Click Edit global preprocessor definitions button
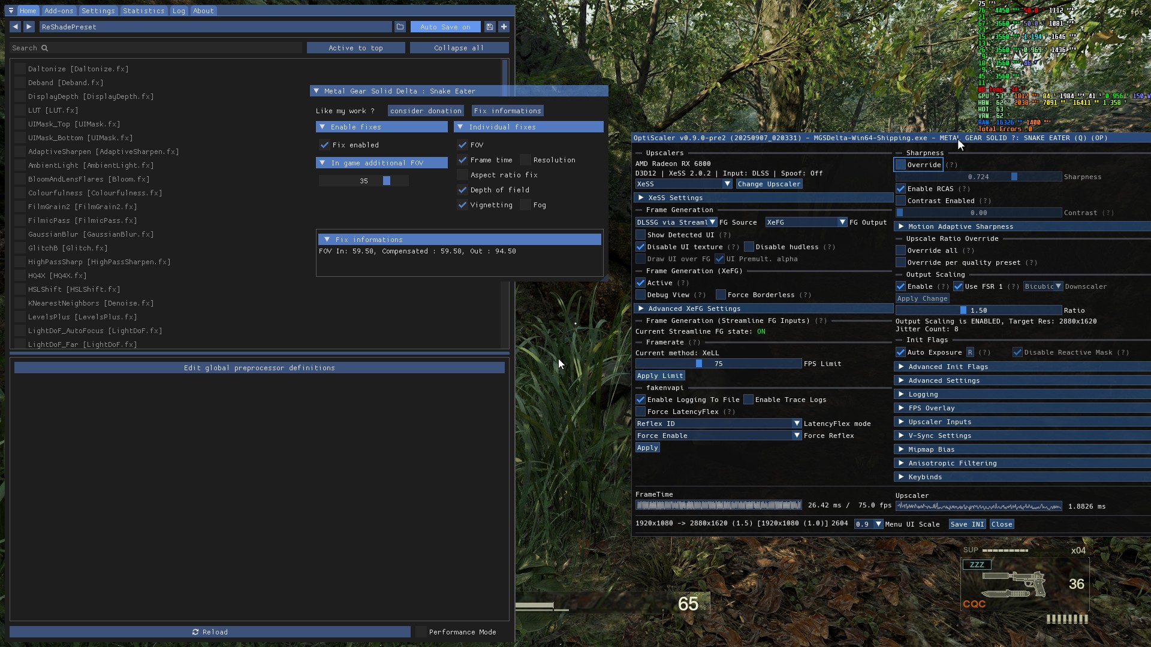 (x=260, y=368)
